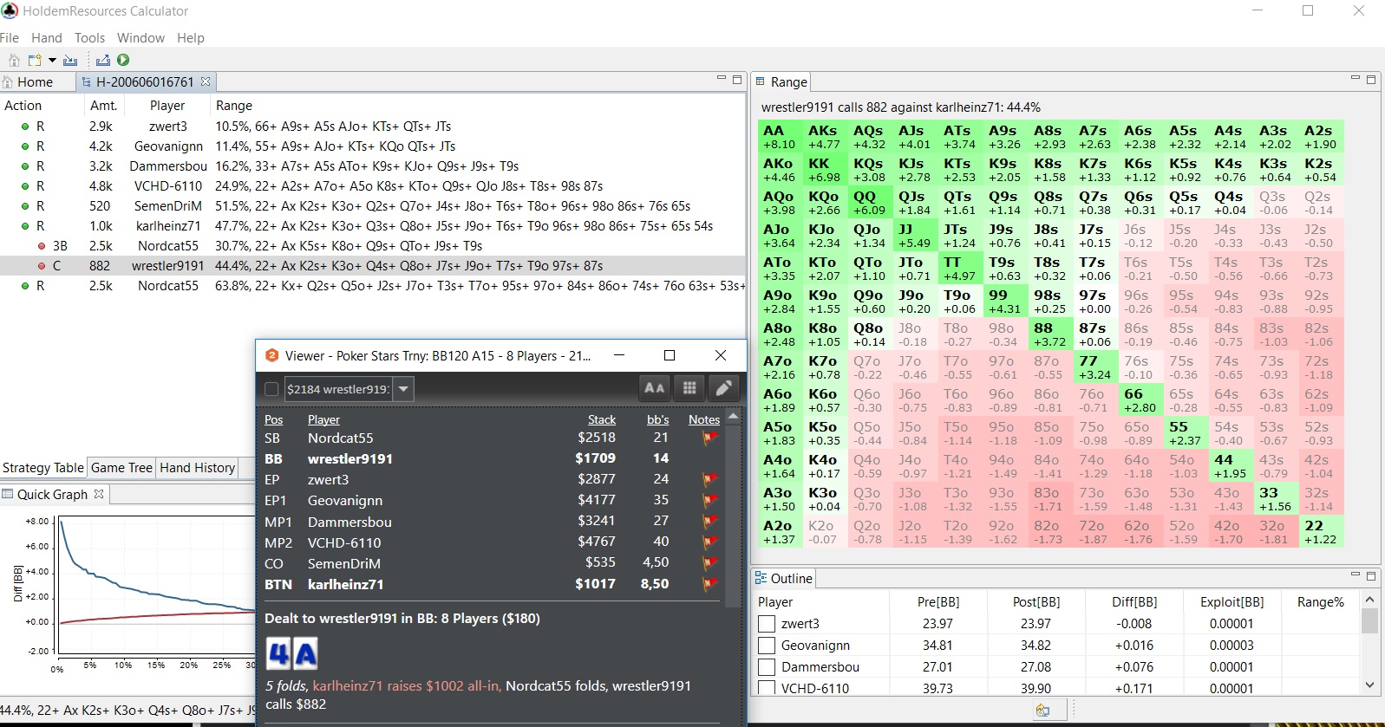This screenshot has height=727, width=1385.
Task: Open the Tools menu
Action: click(89, 37)
